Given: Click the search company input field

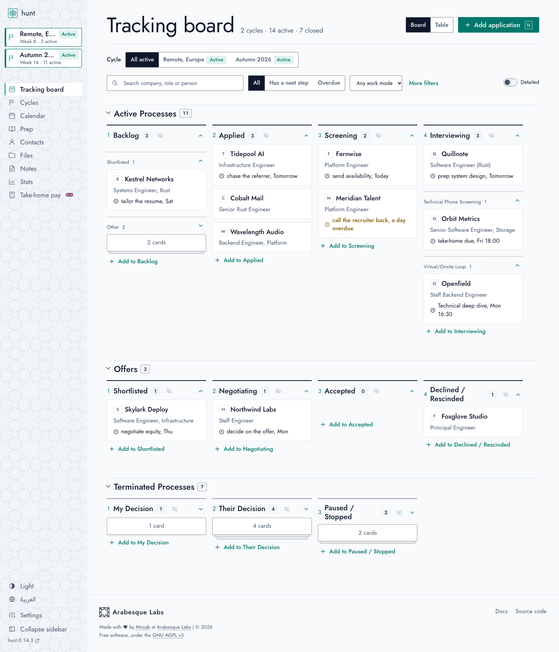Looking at the screenshot, I should pos(175,83).
